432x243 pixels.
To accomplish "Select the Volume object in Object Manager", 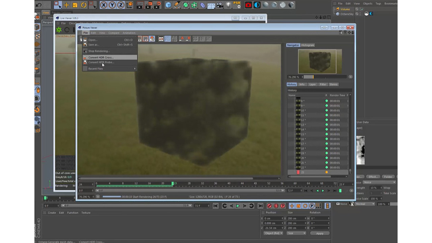I will tap(345, 9).
